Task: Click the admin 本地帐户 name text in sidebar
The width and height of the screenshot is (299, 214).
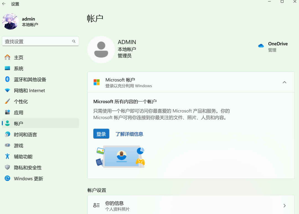Action: [x=30, y=22]
